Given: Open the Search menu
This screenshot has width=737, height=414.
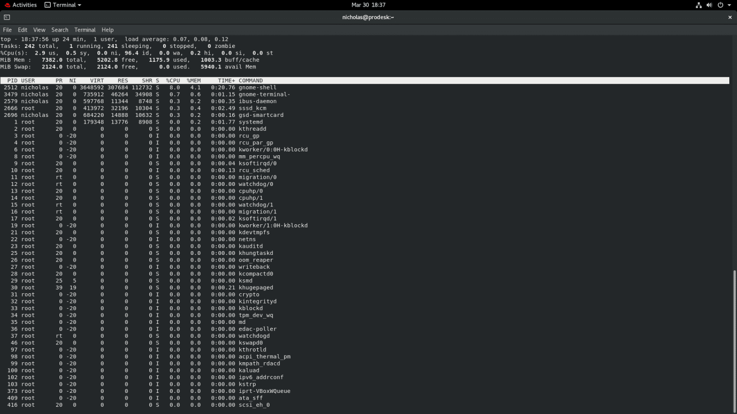Looking at the screenshot, I should click(x=59, y=30).
